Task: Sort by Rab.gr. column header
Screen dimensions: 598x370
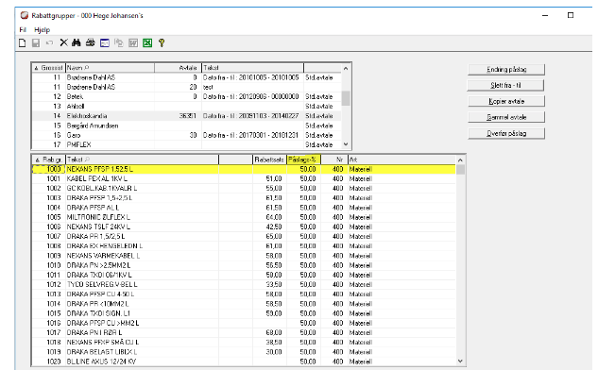Action: pyautogui.click(x=48, y=160)
